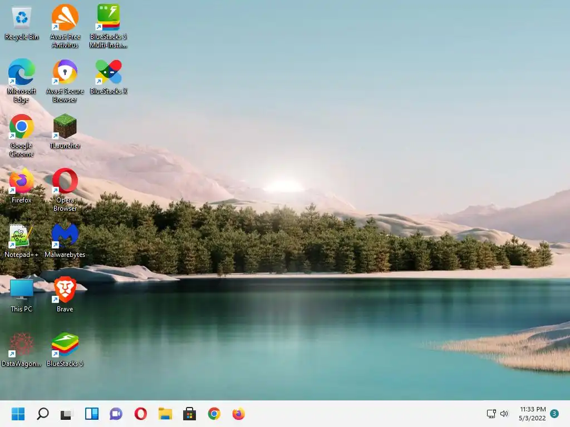Open volume control in system tray
Screen dimensions: 570x427
[504, 414]
